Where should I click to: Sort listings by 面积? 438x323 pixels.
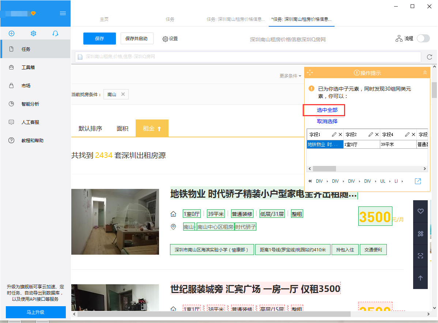[x=122, y=128]
